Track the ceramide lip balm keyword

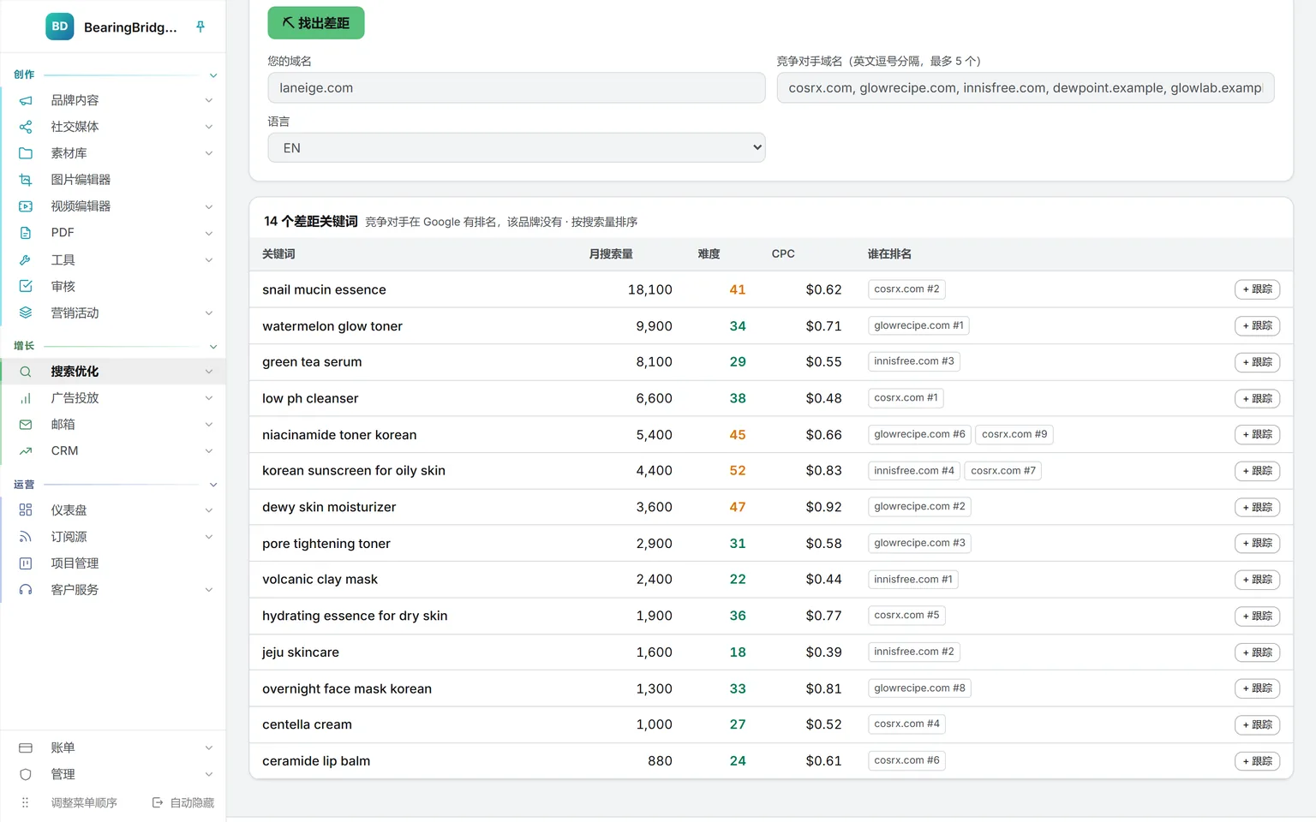coord(1257,761)
